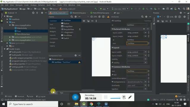Zoom in the design surface
Viewport: 190px width, 107px height.
pos(99,17)
